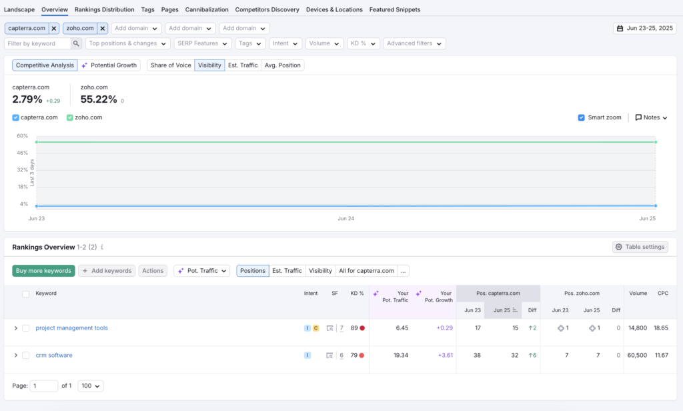Screen dimensions: 683x411
Task: Click the gear icon in Table settings
Action: click(x=618, y=247)
